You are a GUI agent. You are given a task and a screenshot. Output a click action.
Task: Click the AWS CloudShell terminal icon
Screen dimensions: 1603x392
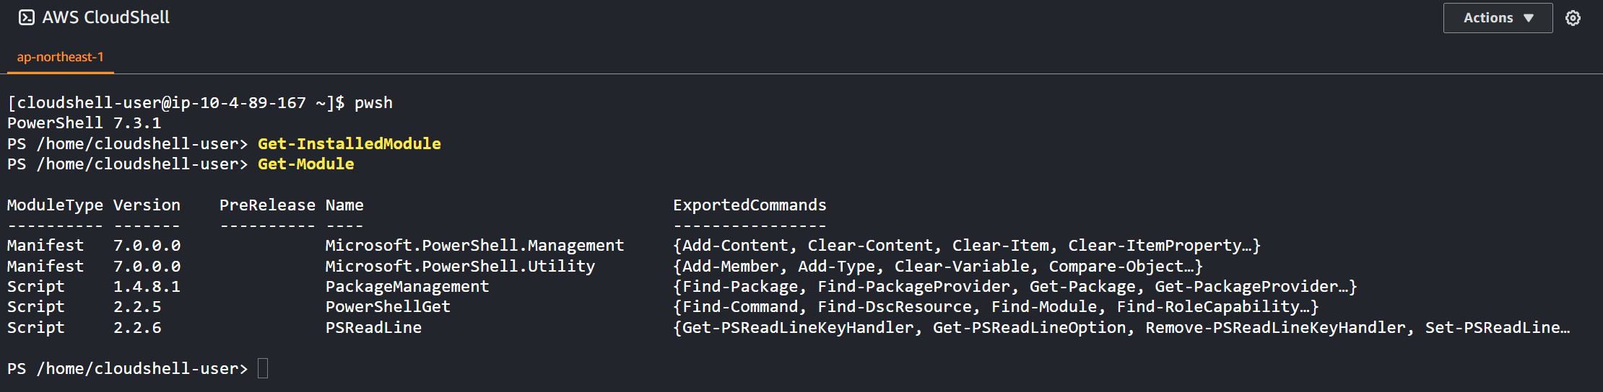pos(27,17)
